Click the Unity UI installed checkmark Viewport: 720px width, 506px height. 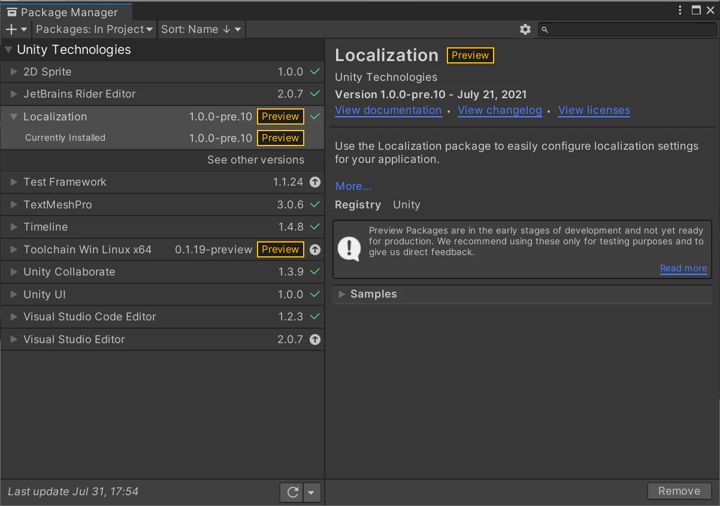click(315, 295)
